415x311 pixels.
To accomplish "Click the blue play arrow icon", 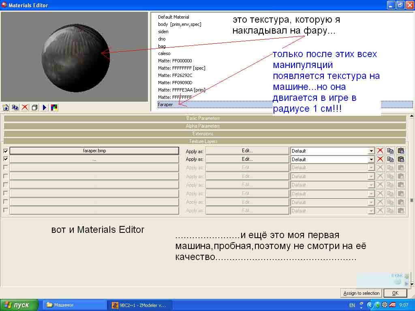I will [x=45, y=107].
